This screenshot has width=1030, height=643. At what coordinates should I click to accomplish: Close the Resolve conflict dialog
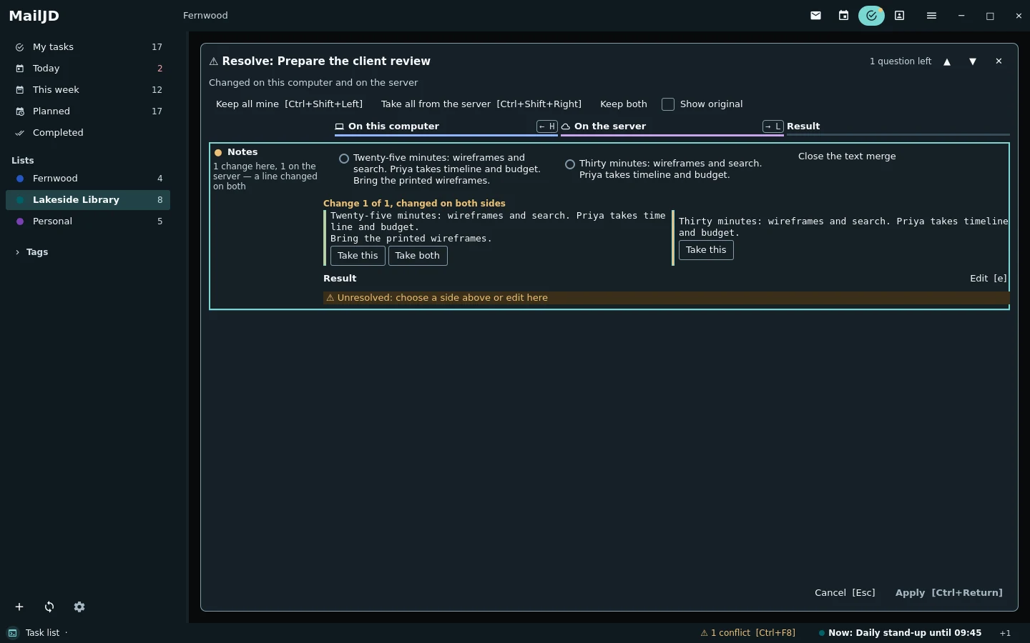[999, 61]
